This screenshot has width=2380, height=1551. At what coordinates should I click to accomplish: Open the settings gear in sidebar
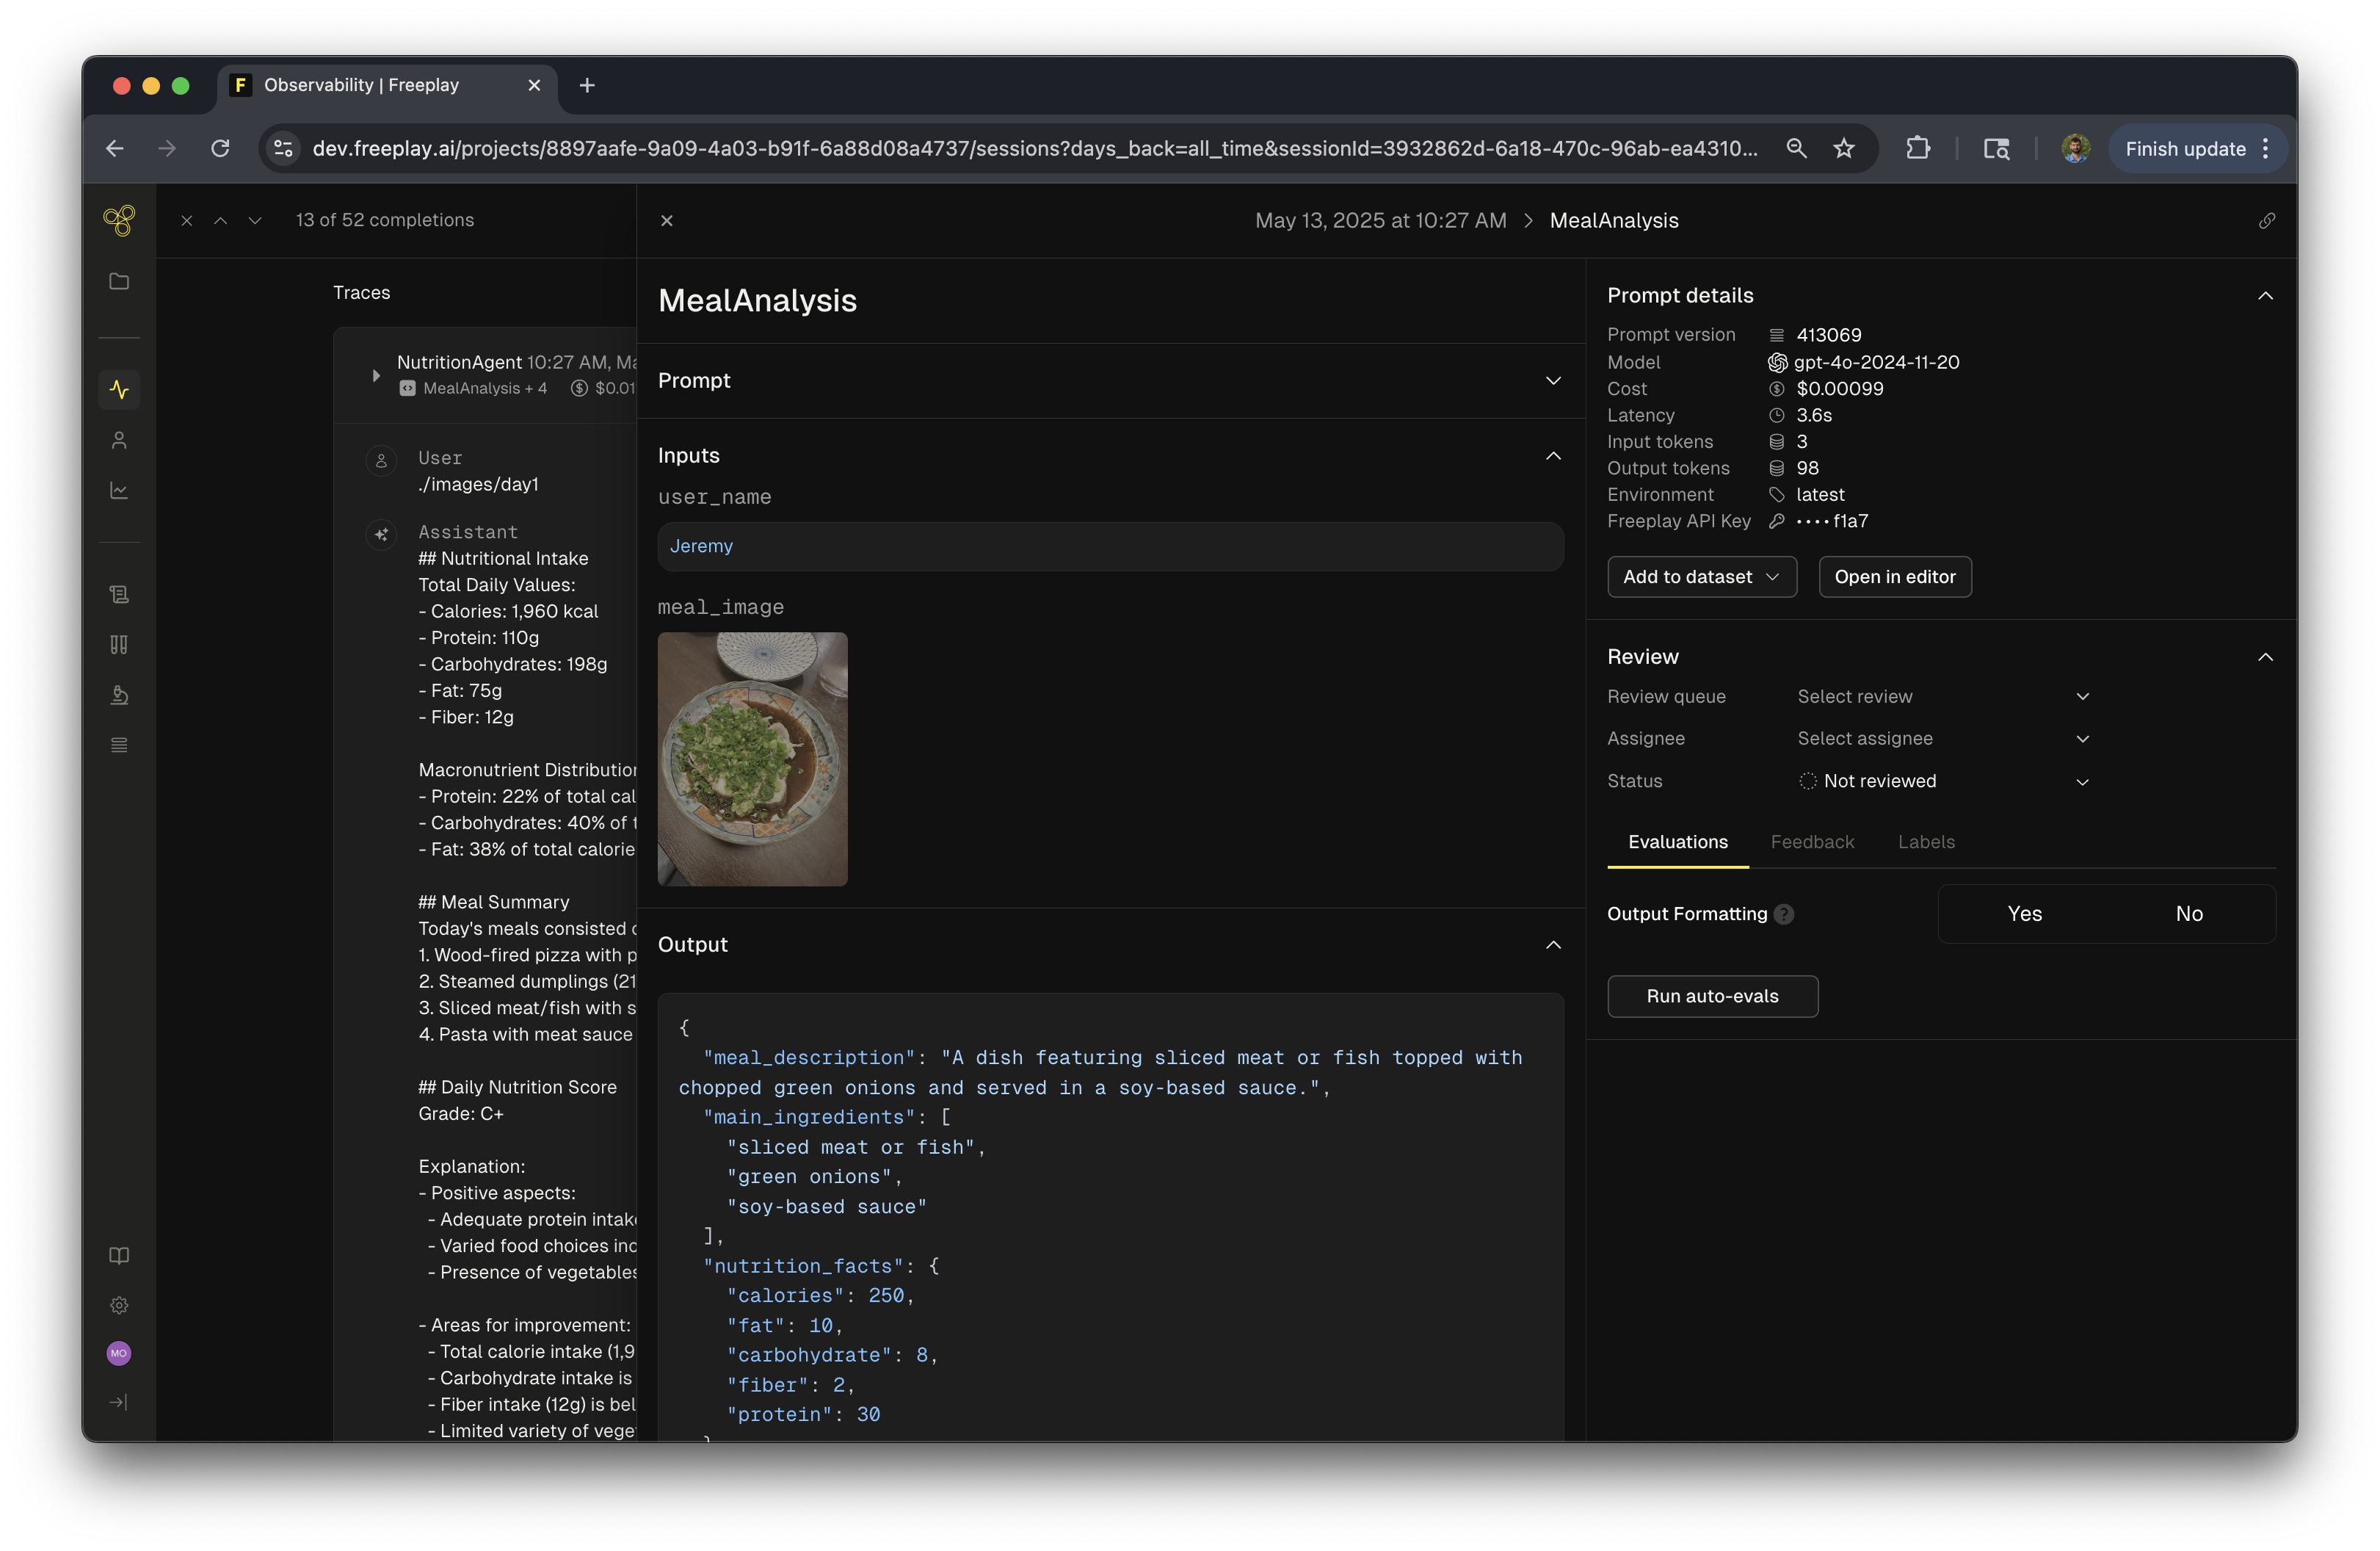click(119, 1305)
